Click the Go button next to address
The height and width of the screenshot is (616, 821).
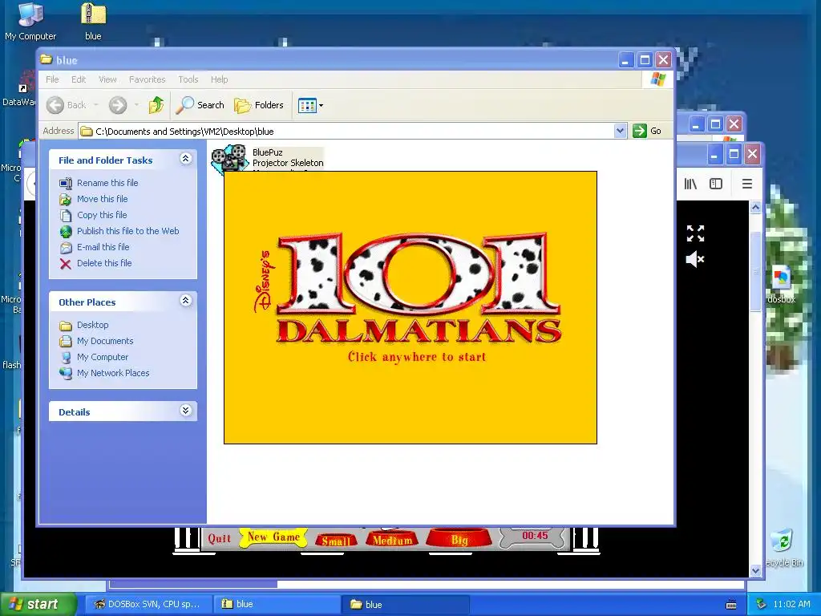pyautogui.click(x=647, y=131)
